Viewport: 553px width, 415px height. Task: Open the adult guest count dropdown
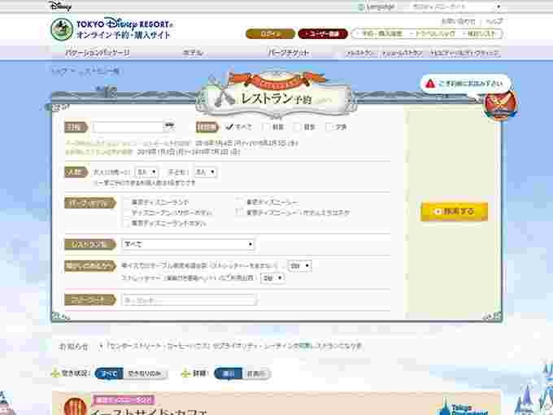click(146, 172)
